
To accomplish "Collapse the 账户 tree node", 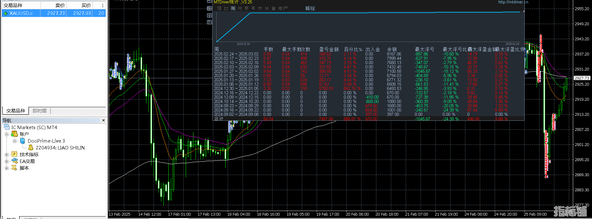I will tap(6, 134).
